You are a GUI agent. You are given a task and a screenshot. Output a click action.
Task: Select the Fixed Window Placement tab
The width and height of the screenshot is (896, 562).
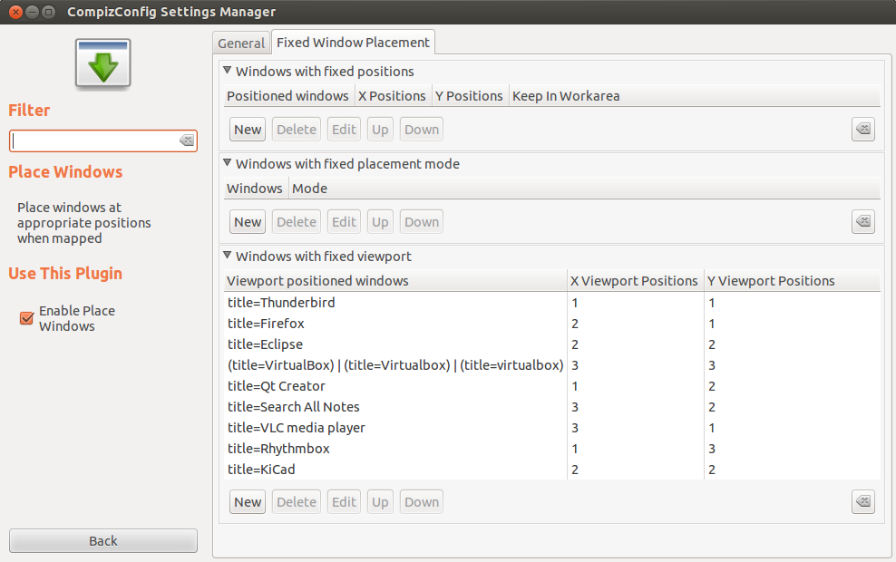pos(353,42)
